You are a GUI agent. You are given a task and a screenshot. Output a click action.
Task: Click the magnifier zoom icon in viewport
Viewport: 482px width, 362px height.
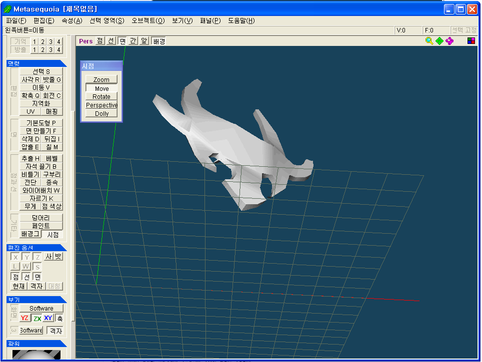point(429,41)
